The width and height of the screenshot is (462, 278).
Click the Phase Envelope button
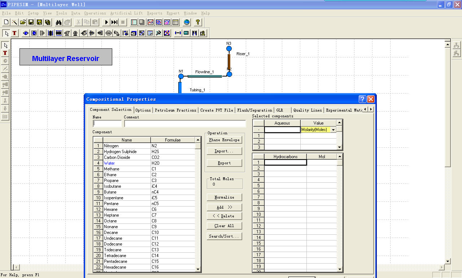click(x=224, y=140)
